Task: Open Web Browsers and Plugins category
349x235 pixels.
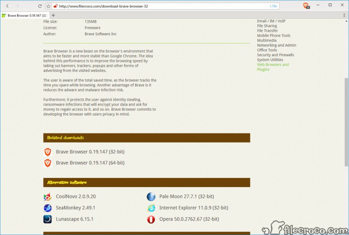Action: 273,67
